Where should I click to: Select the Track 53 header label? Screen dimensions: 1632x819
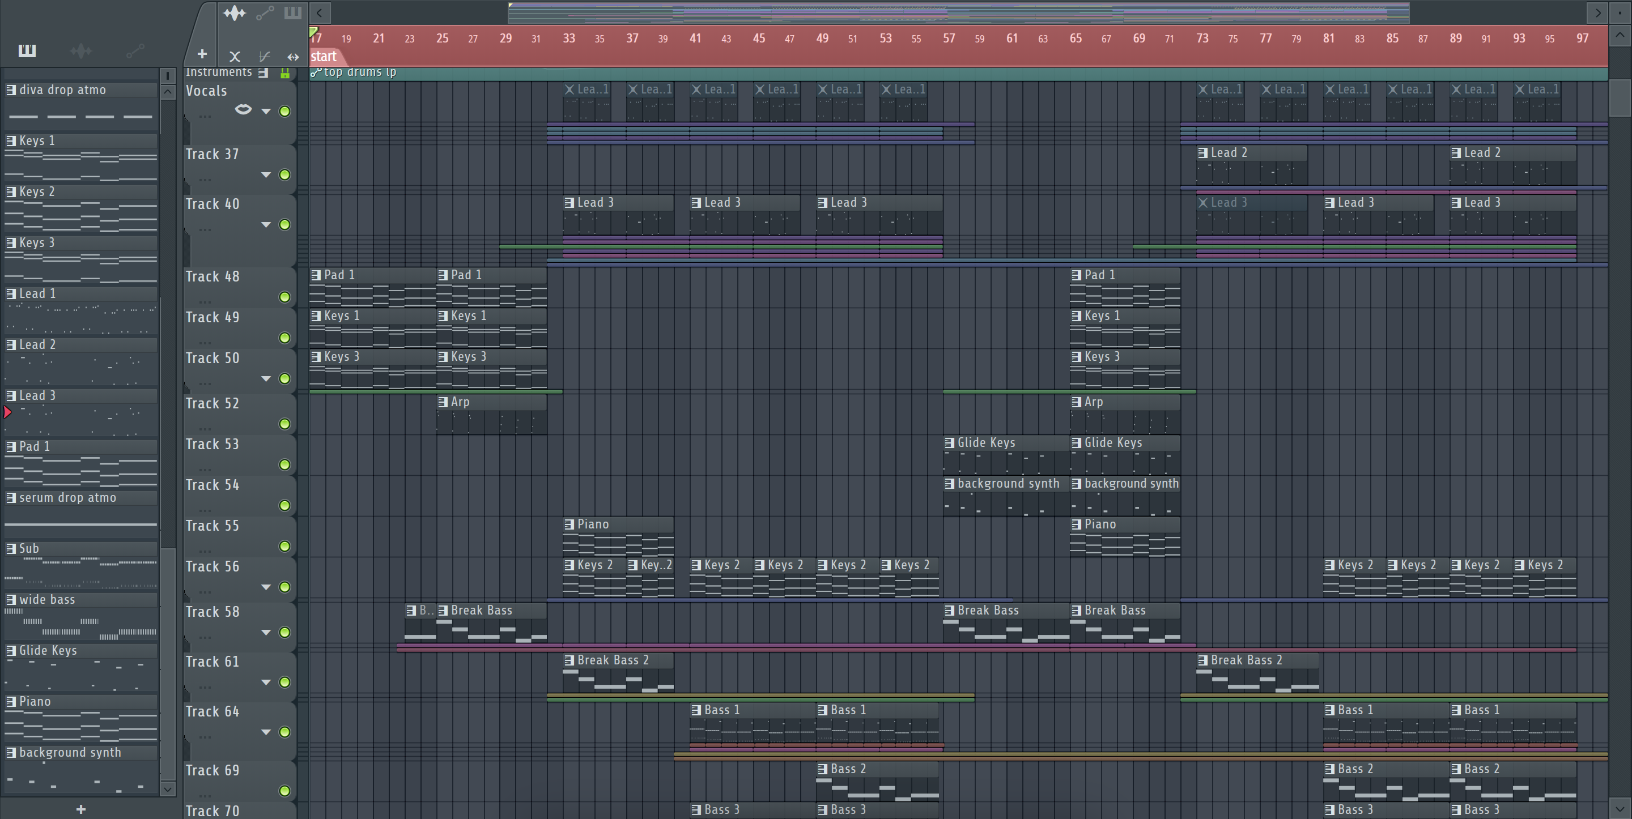212,444
